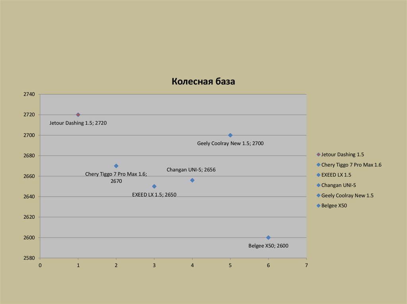Click the 2700 vertical axis label

[29, 135]
